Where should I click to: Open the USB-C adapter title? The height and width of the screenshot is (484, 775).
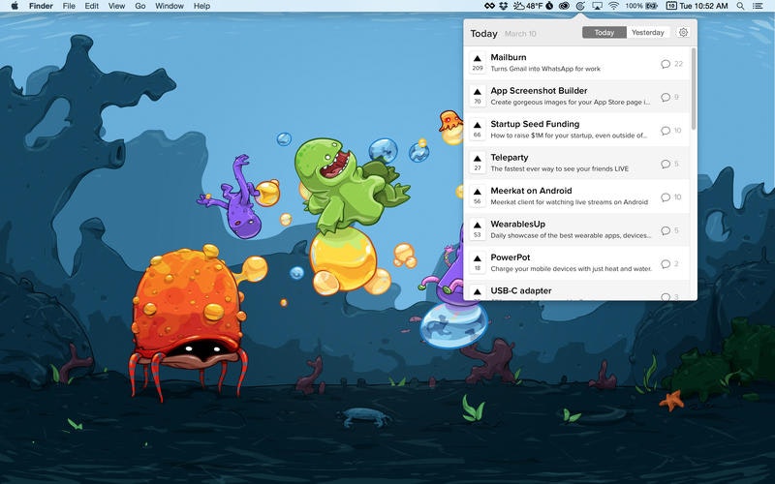[521, 291]
